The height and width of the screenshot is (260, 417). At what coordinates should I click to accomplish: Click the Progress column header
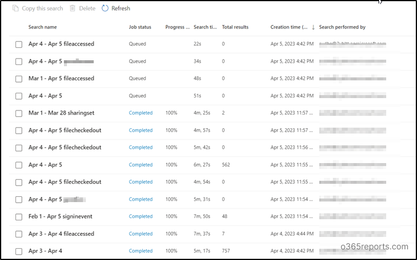coord(177,27)
